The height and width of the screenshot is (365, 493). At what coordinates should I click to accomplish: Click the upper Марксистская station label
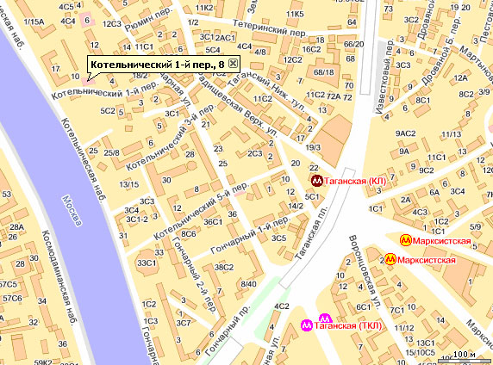coord(441,241)
